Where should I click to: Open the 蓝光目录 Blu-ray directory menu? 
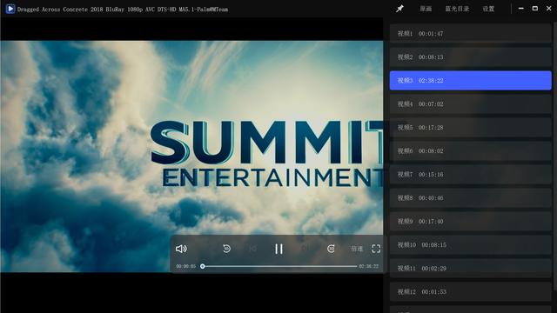(457, 9)
